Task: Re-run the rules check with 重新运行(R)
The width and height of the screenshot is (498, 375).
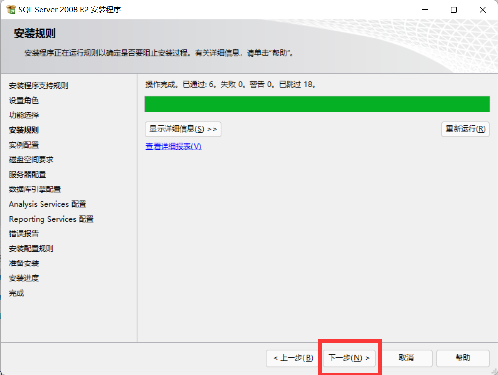Action: pos(465,129)
